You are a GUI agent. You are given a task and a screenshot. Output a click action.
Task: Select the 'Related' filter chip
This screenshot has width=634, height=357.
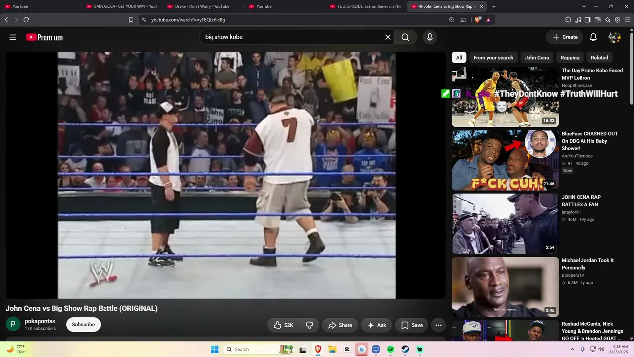599,58
